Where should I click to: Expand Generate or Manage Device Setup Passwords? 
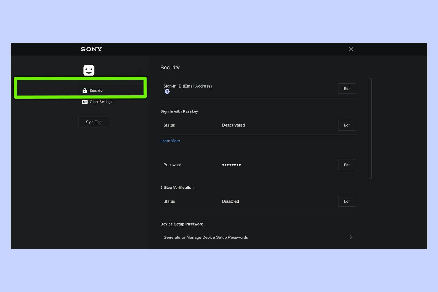pyautogui.click(x=205, y=237)
